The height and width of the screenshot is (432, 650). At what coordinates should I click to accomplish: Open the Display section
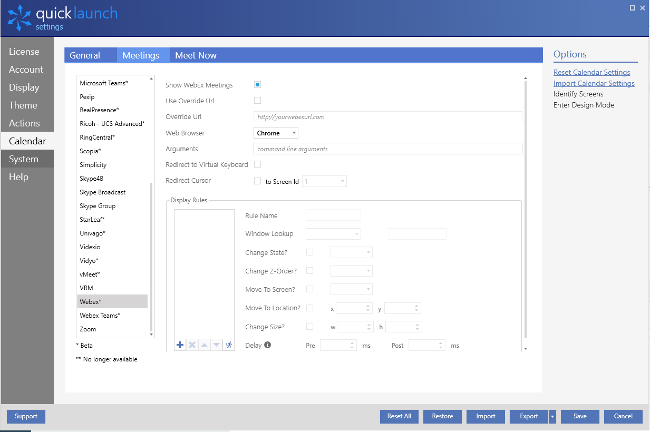[x=27, y=87]
